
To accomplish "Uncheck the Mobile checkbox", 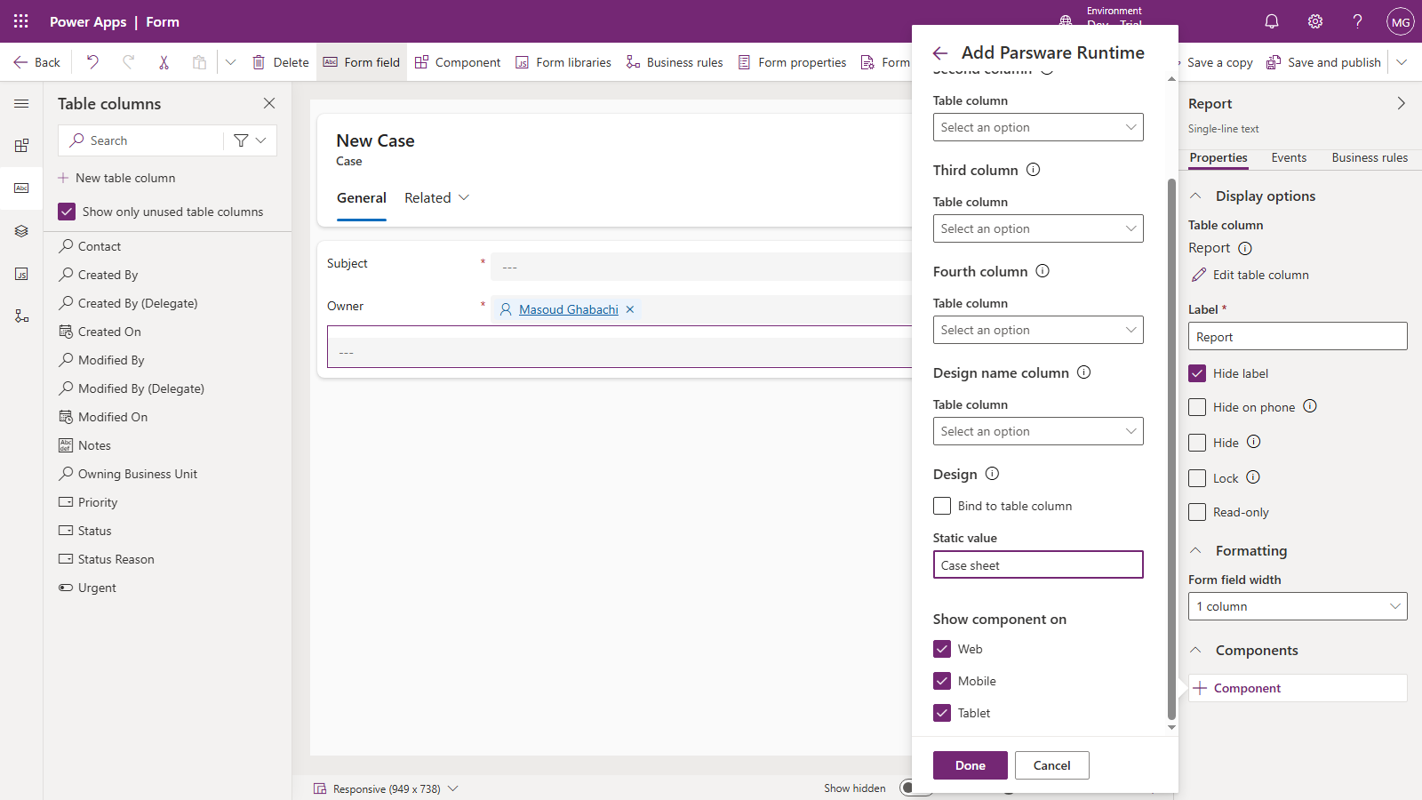I will click(x=942, y=681).
